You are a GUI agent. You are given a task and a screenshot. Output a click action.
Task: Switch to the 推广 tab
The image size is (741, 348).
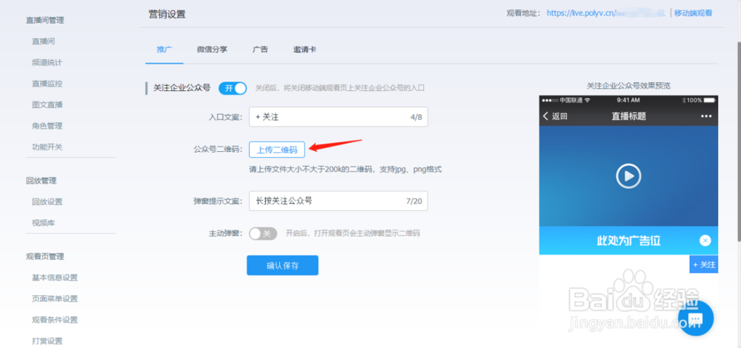[x=164, y=49]
